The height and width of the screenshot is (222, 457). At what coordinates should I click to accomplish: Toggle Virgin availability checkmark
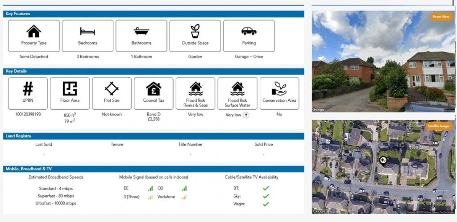[x=266, y=204]
